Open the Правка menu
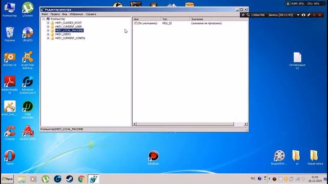The height and width of the screenshot is (184, 328). point(55,14)
